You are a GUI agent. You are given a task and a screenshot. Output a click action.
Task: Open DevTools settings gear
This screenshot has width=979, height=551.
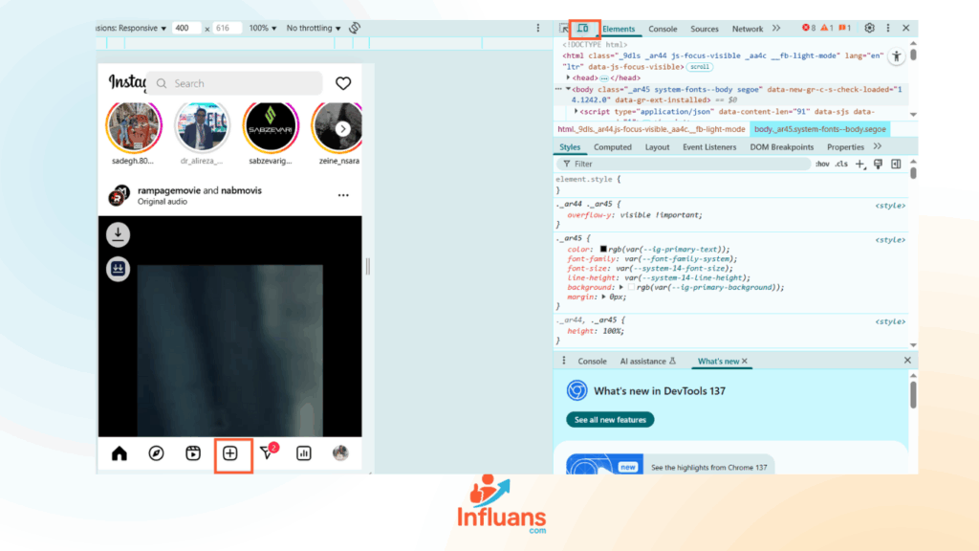pyautogui.click(x=869, y=28)
